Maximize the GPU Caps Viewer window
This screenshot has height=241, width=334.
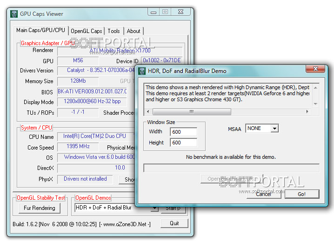(165, 12)
